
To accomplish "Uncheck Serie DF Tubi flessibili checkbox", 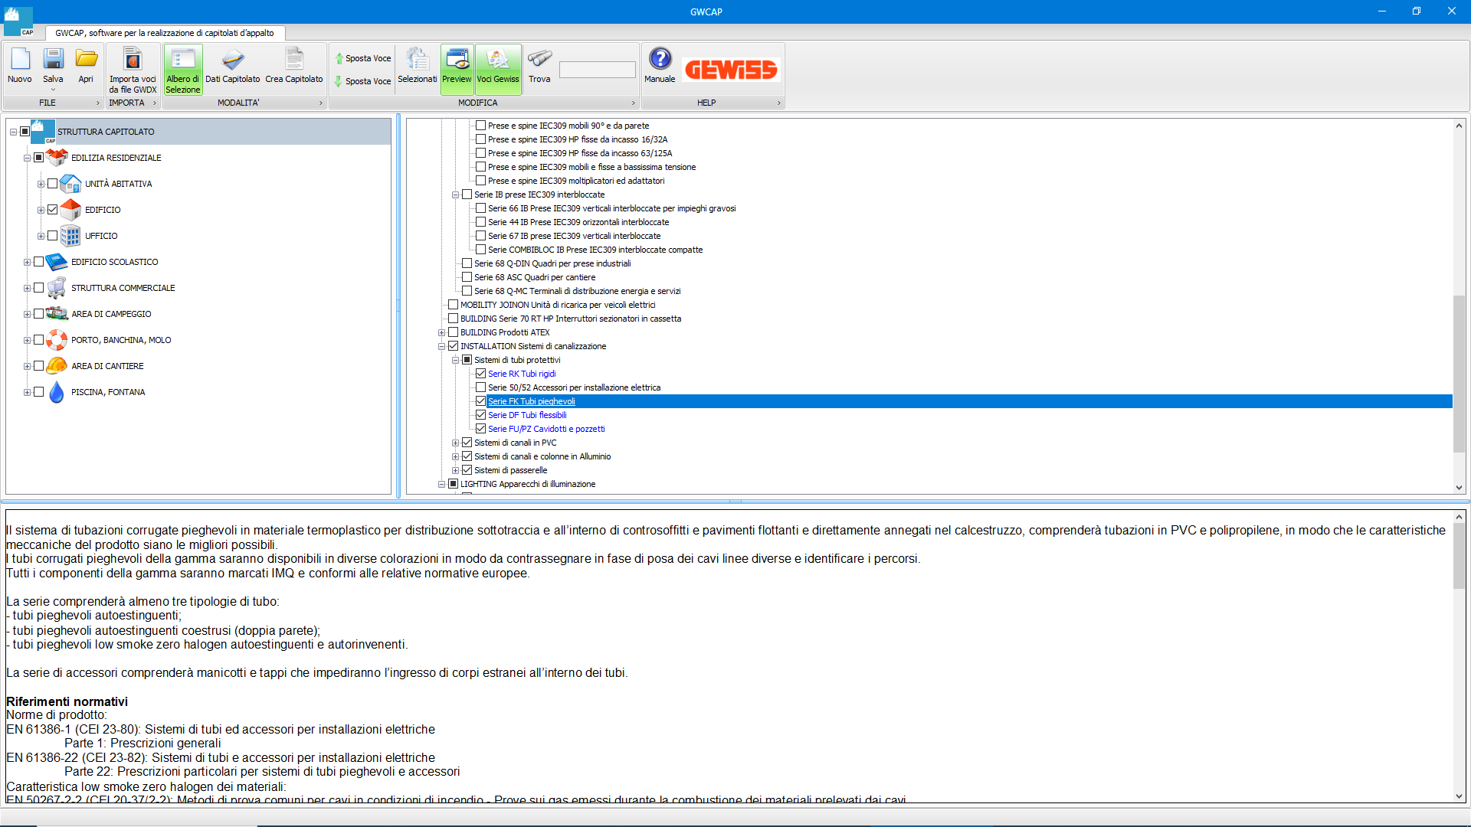I will [x=481, y=415].
